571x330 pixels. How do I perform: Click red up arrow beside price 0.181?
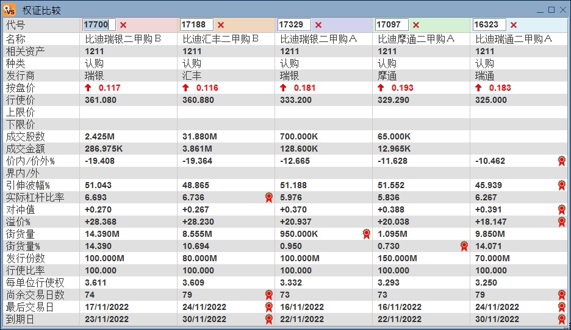point(283,88)
